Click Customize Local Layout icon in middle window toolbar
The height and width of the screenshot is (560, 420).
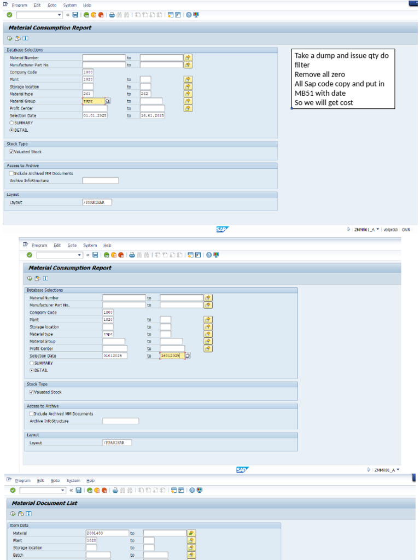(215, 255)
